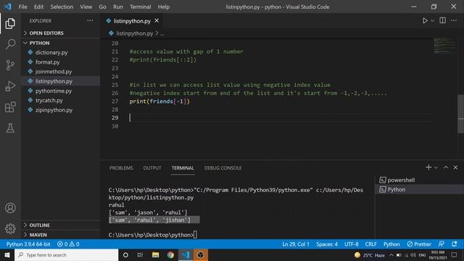The height and width of the screenshot is (261, 464).
Task: Open the Manage gear icon
Action: coord(10,228)
